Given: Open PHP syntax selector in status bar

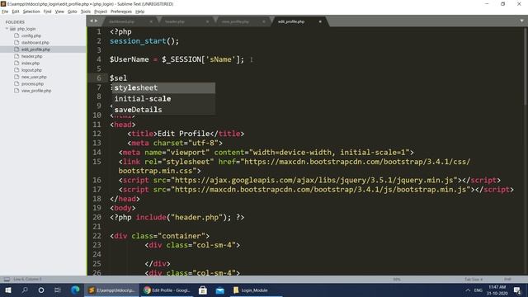Looking at the screenshot, I should pyautogui.click(x=507, y=279).
